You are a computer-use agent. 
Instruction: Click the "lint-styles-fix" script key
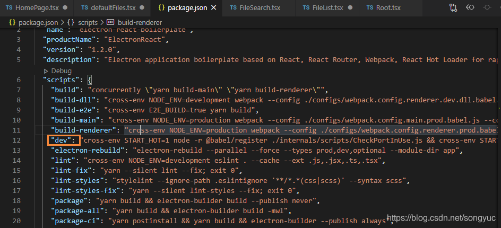pyautogui.click(x=85, y=191)
